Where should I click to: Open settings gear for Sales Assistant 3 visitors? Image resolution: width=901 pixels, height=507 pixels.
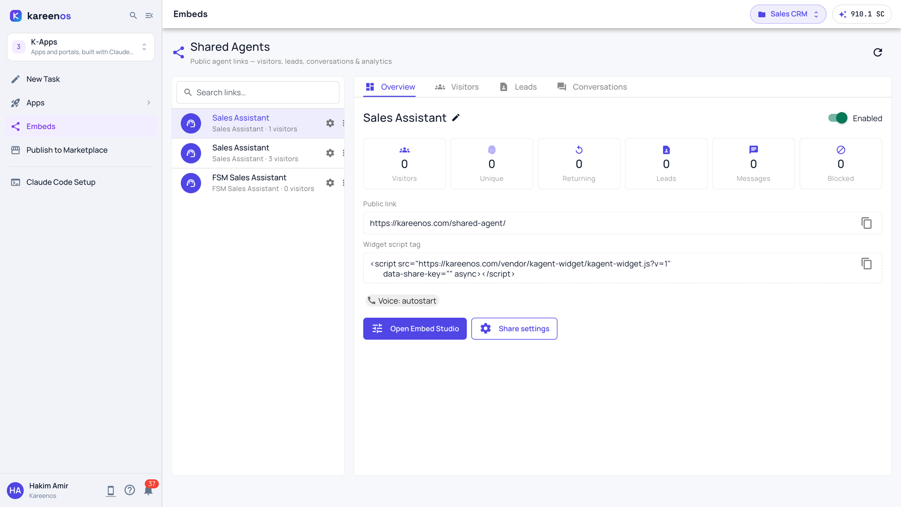coord(330,153)
